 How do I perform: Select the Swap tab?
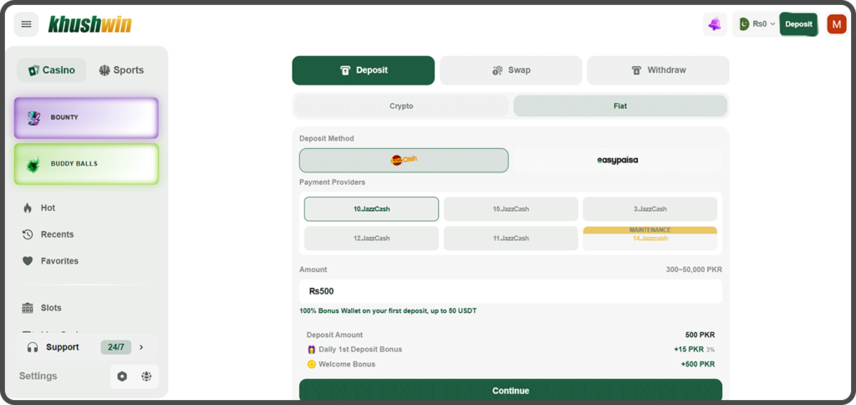click(511, 70)
